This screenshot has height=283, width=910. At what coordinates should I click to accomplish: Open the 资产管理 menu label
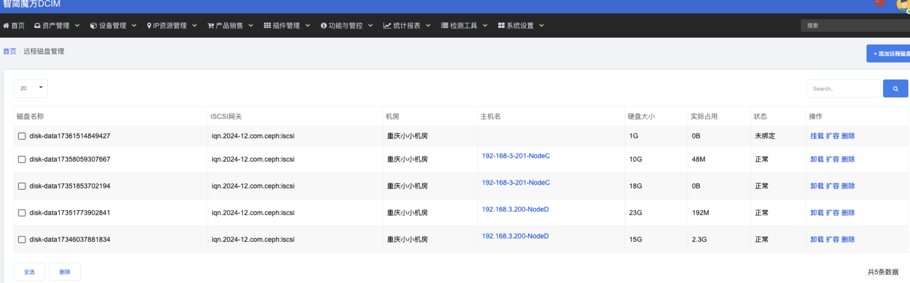pos(56,26)
